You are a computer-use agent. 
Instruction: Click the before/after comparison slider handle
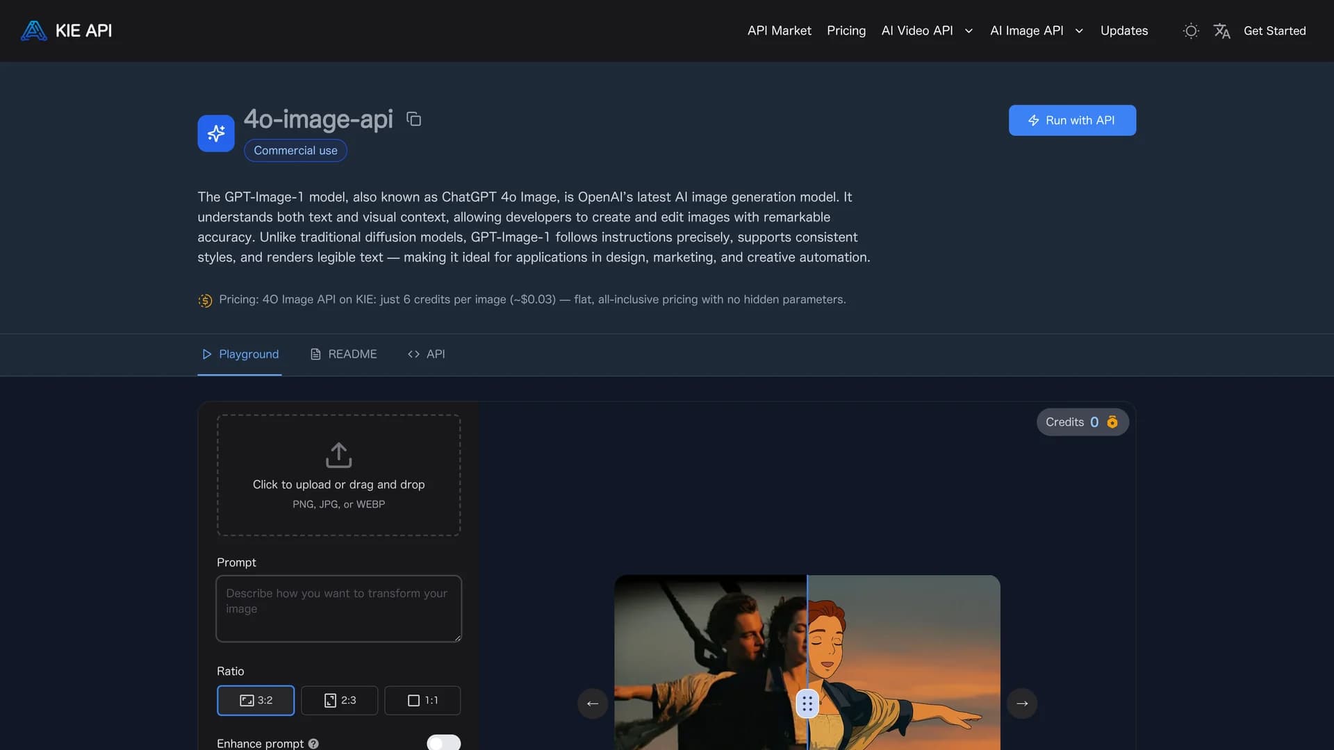(807, 703)
